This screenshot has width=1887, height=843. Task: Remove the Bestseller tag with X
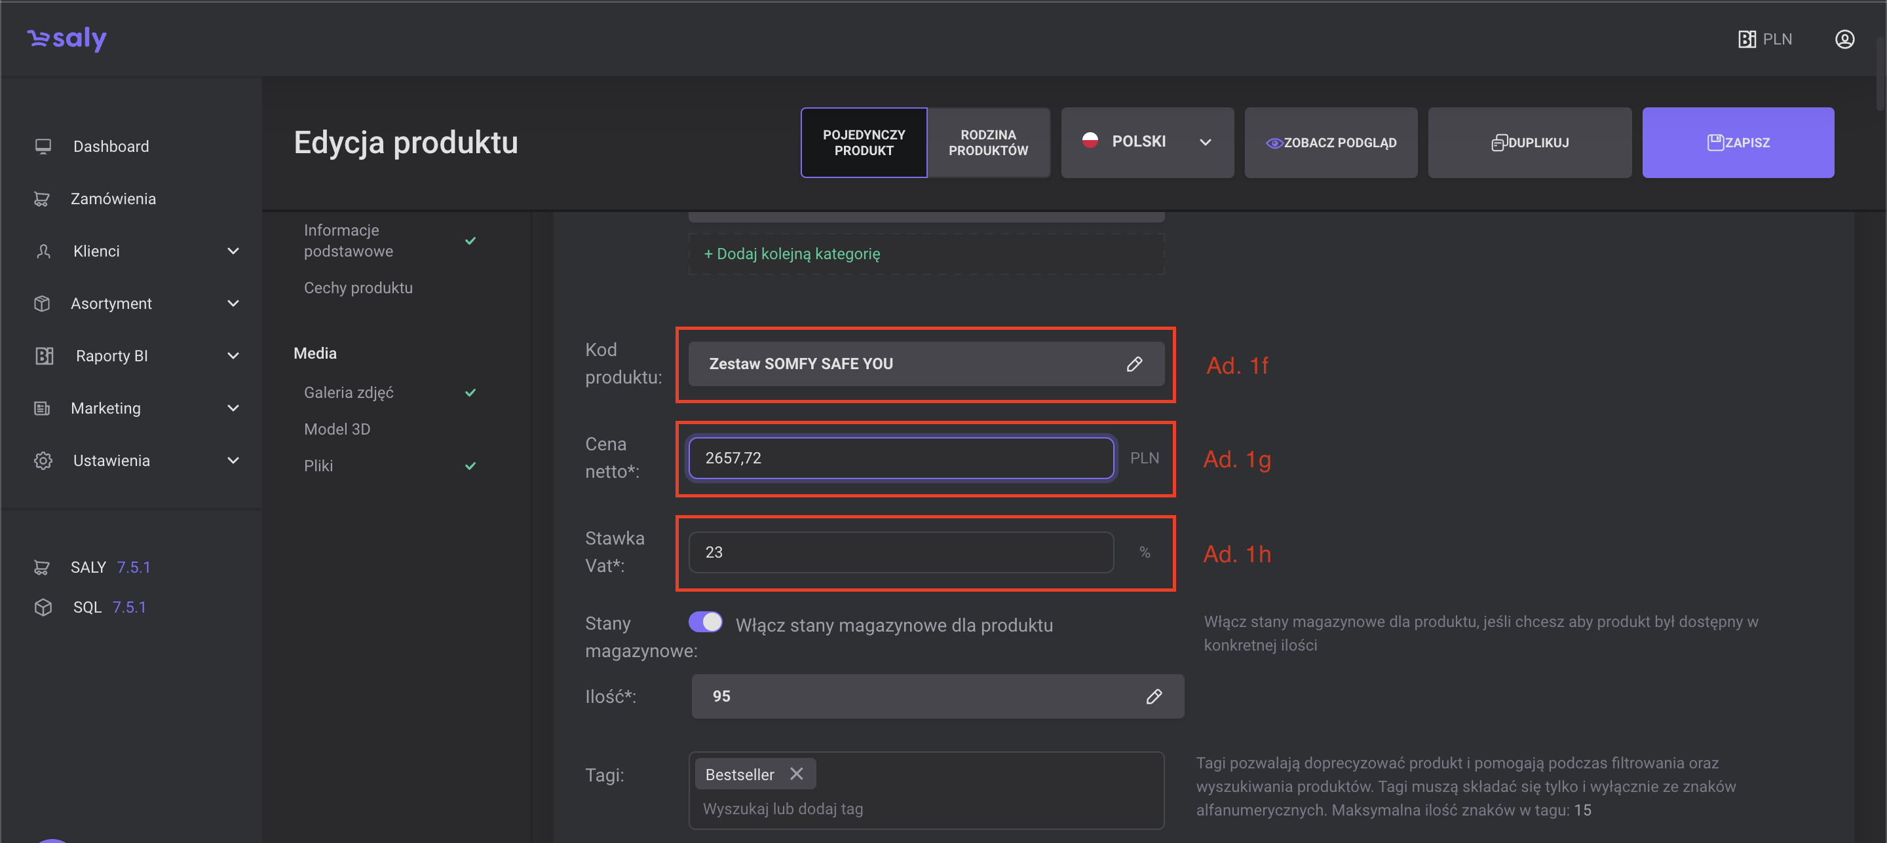(x=796, y=774)
